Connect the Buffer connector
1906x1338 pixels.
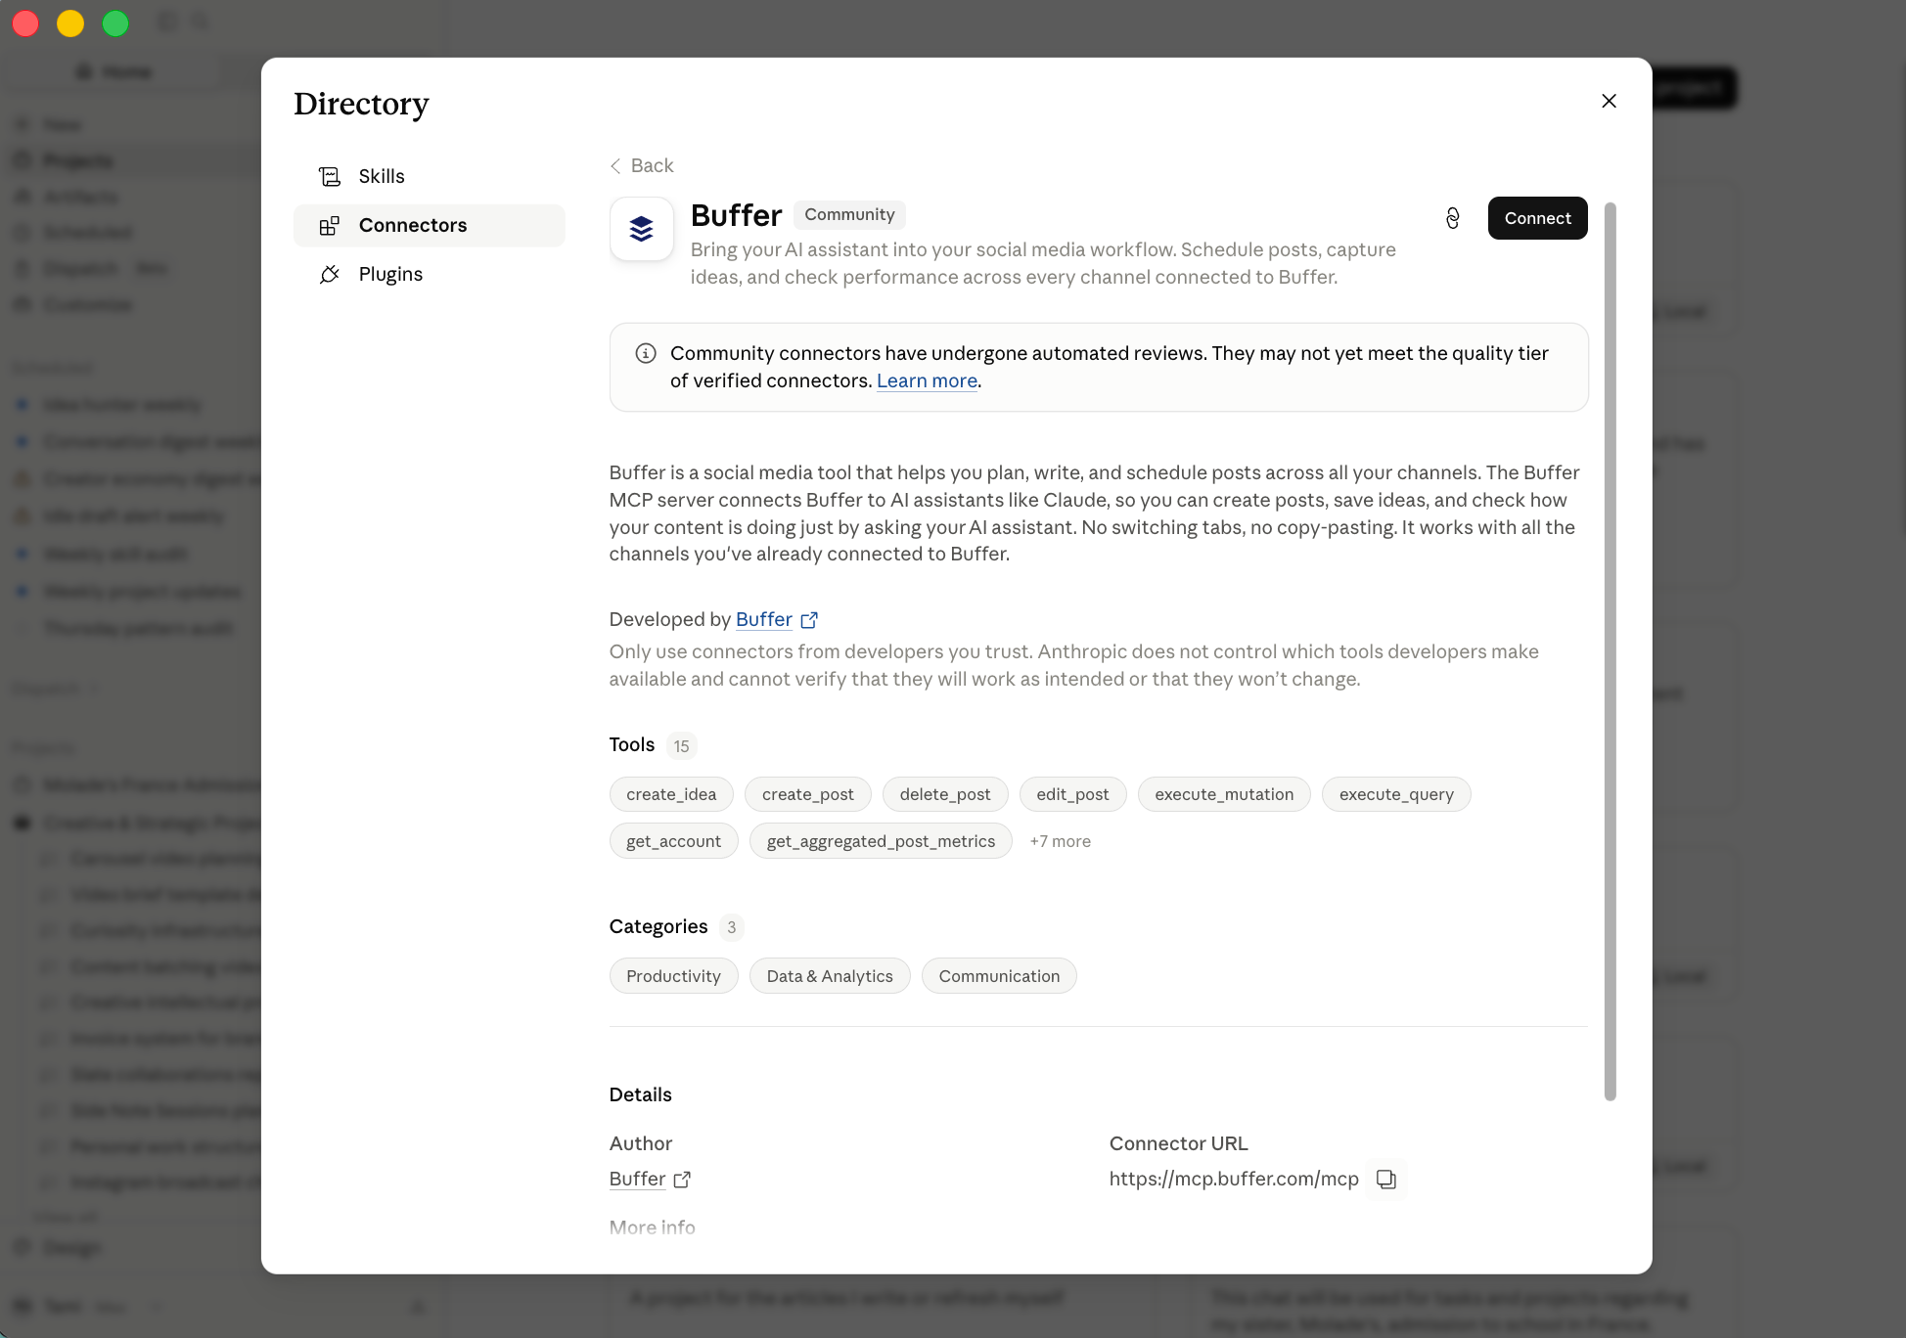point(1537,218)
